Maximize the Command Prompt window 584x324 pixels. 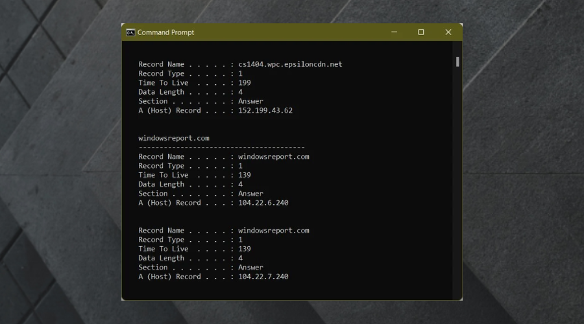point(421,32)
